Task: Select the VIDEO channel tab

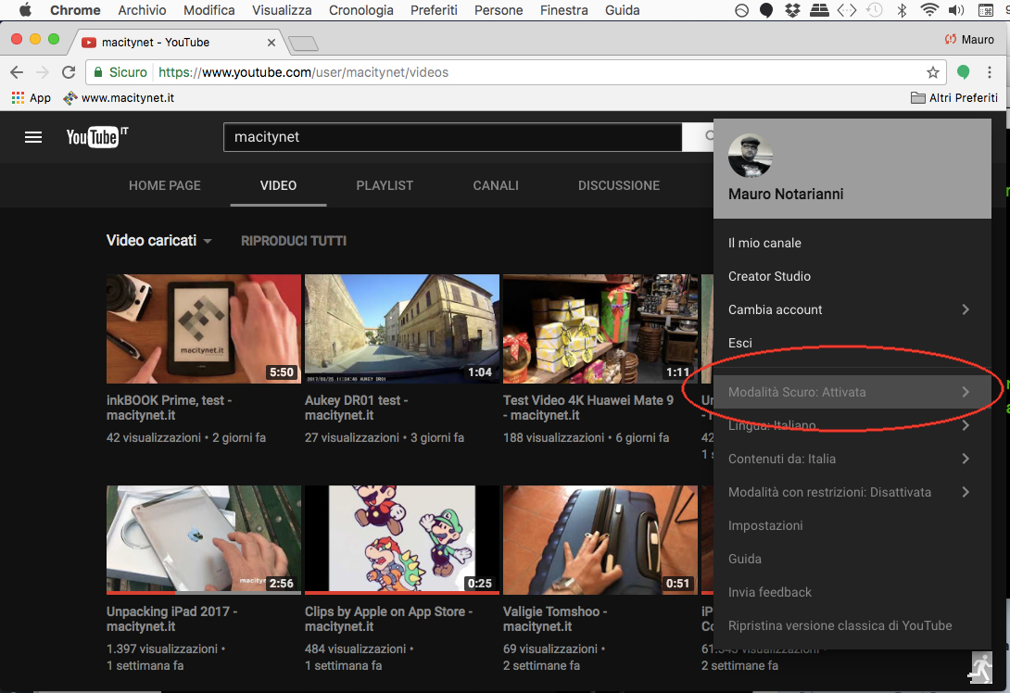Action: (x=278, y=185)
